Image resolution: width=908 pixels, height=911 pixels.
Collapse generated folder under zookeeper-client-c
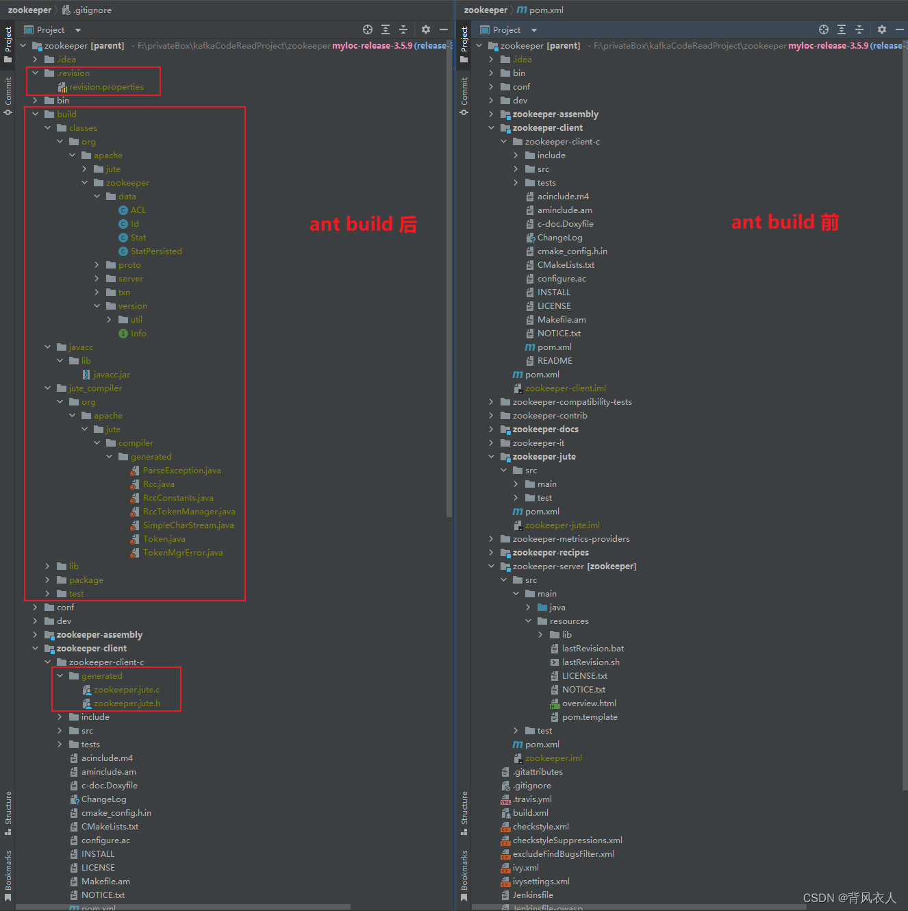tap(60, 676)
